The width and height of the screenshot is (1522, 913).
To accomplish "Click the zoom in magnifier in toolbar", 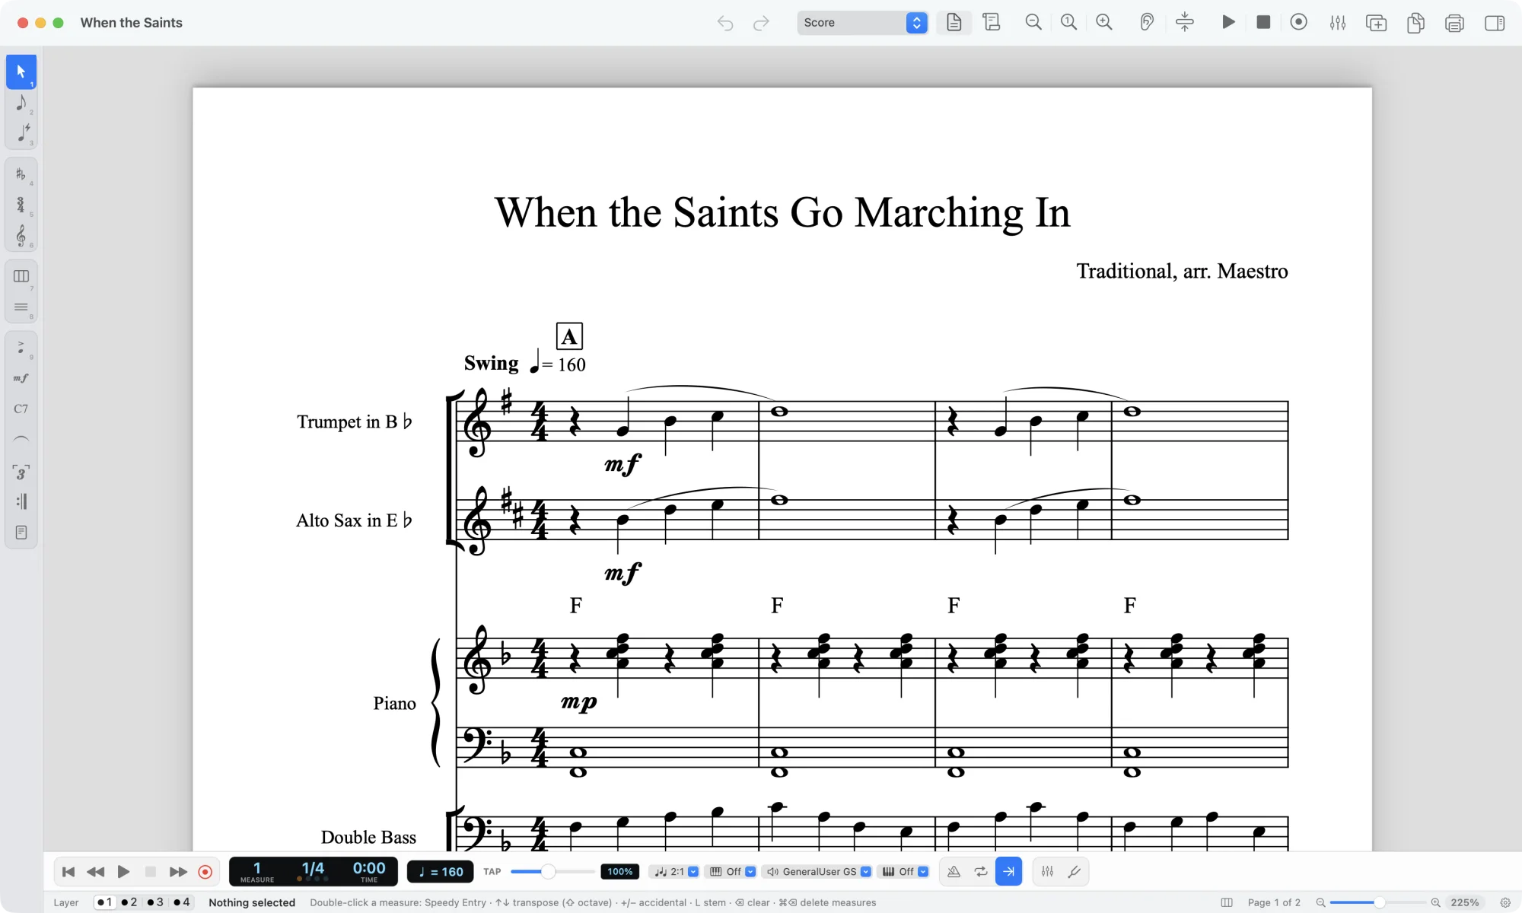I will (1103, 23).
